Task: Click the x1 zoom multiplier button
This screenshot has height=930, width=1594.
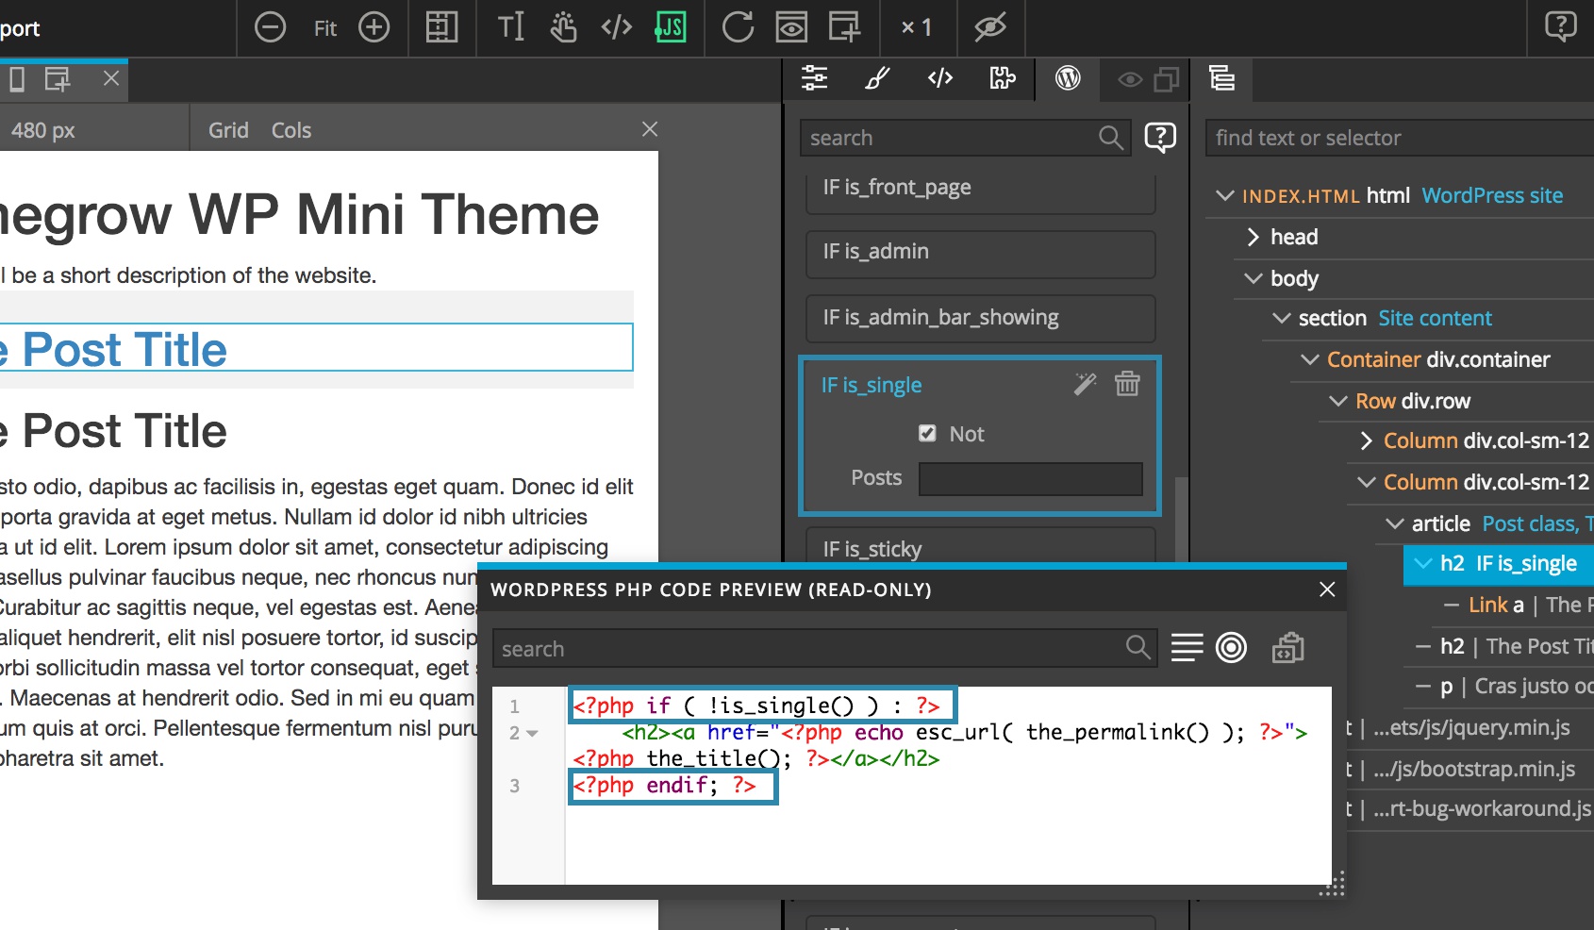Action: (x=917, y=28)
